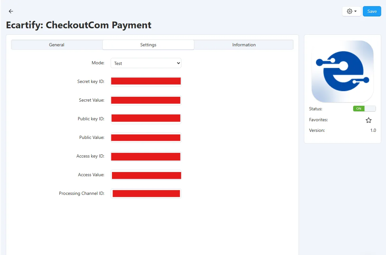Focus the Secret key ID field
This screenshot has width=386, height=255.
click(x=146, y=81)
